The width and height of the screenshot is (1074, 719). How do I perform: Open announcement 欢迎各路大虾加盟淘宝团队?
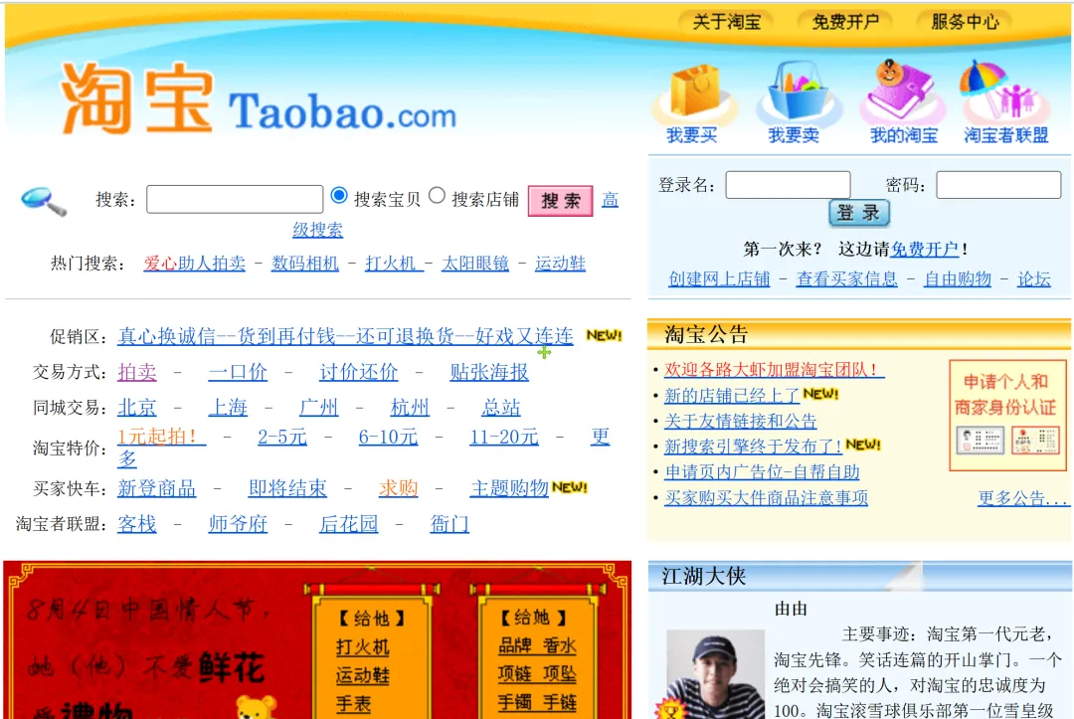[774, 370]
